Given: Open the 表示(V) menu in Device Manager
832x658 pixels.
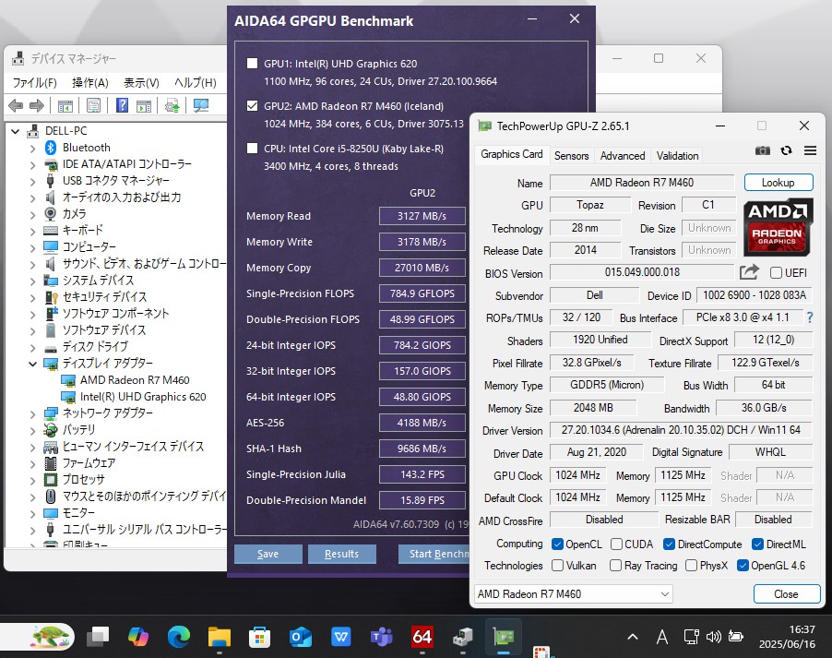Looking at the screenshot, I should pos(141,82).
